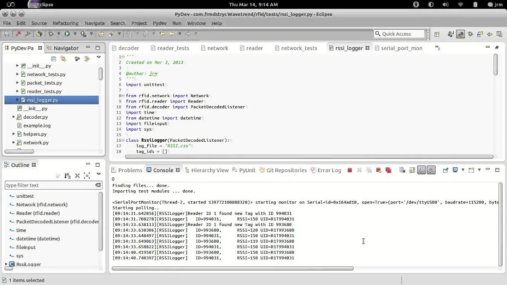Click the Run green play button

click(x=67, y=34)
